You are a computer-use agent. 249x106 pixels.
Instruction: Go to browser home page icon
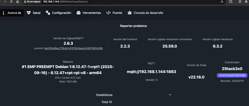pos(18,1)
